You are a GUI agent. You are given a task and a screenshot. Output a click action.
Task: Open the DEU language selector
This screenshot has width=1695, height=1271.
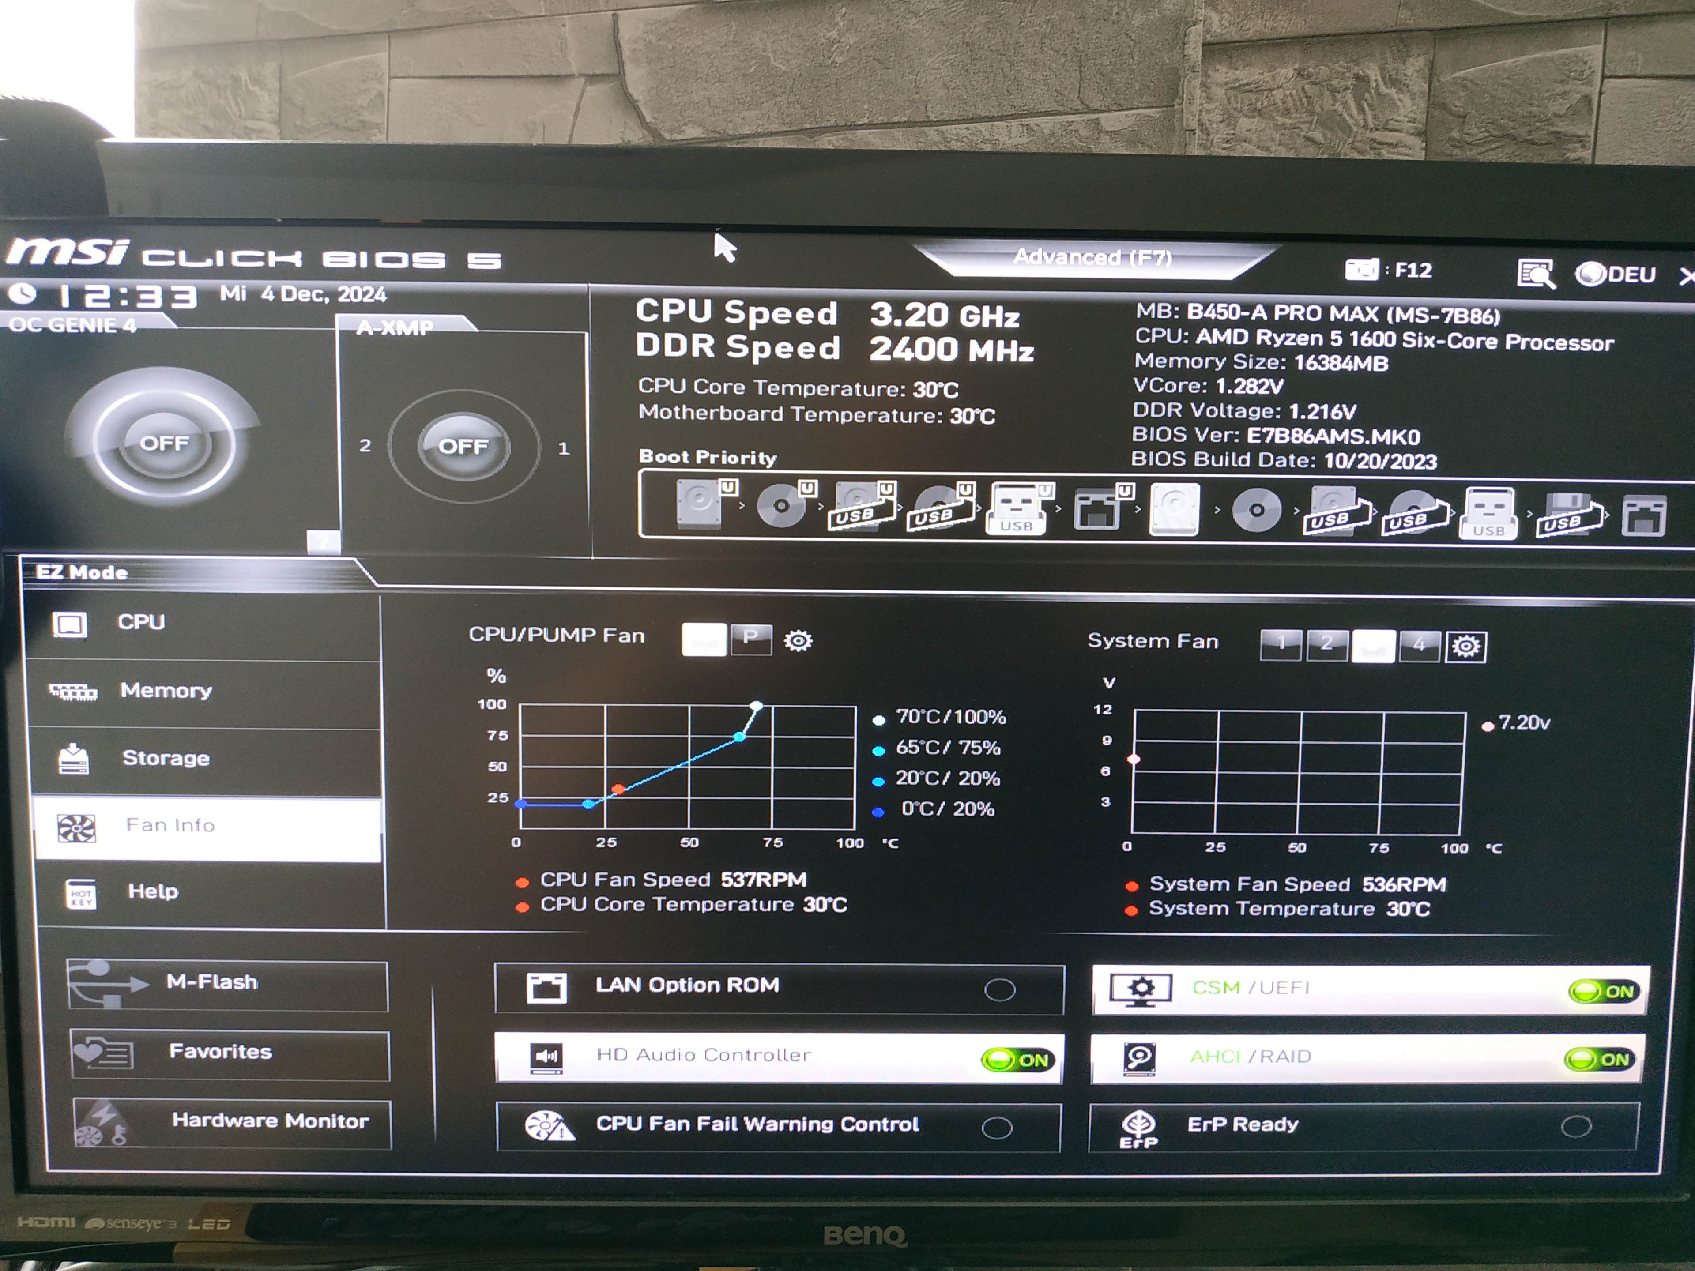[1616, 274]
